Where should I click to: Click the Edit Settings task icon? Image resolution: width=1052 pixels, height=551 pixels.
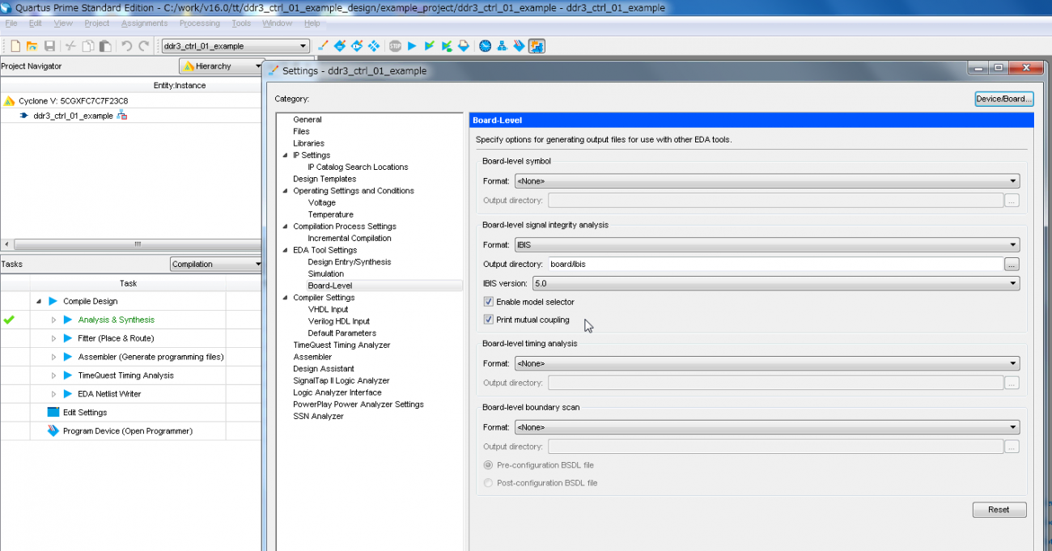tap(53, 413)
